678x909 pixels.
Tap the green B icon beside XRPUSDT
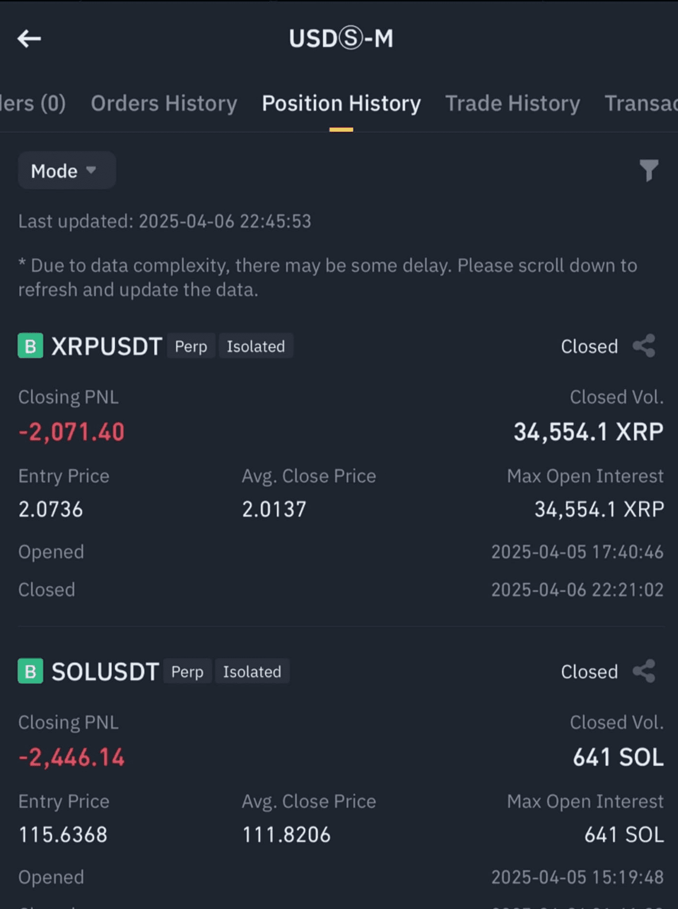coord(30,346)
